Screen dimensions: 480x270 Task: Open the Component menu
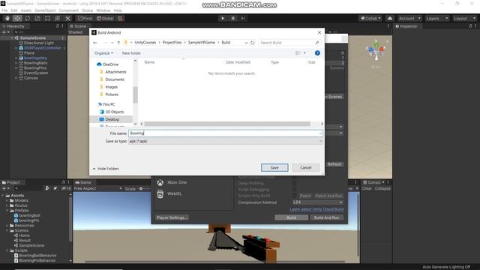[x=68, y=10]
